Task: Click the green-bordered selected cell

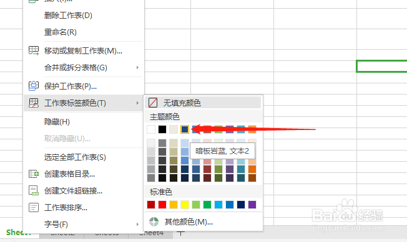Action: [381, 66]
